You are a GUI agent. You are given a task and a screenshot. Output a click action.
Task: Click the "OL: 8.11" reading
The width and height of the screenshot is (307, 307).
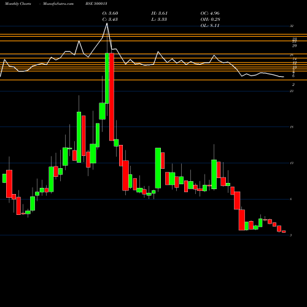pyautogui.click(x=210, y=26)
